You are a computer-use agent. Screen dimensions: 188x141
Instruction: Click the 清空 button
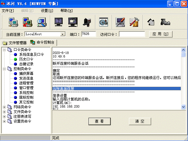click(140, 121)
